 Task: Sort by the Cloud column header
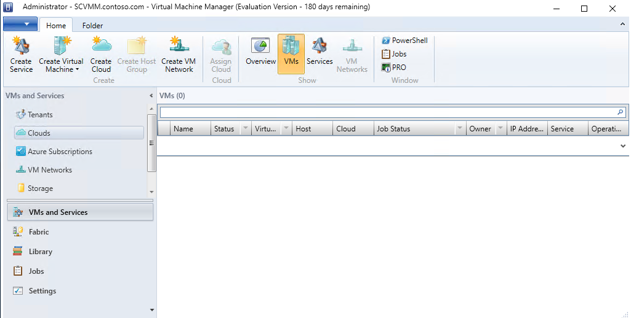pyautogui.click(x=353, y=129)
